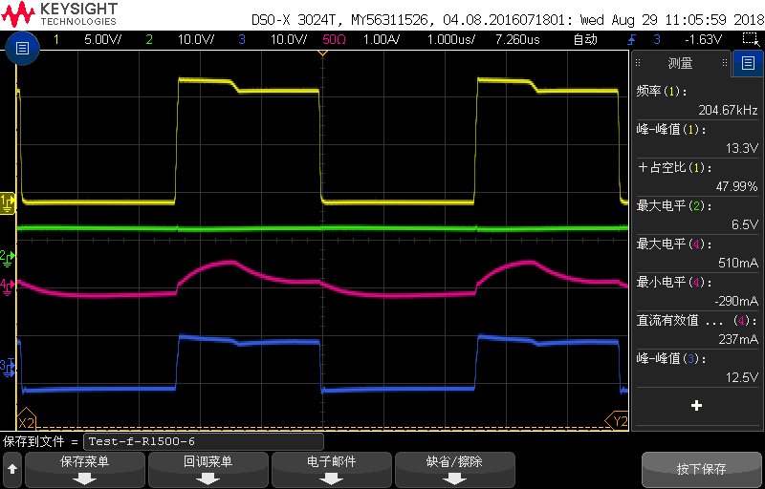Select the channel 3 ground marker
The width and height of the screenshot is (765, 489).
8,369
